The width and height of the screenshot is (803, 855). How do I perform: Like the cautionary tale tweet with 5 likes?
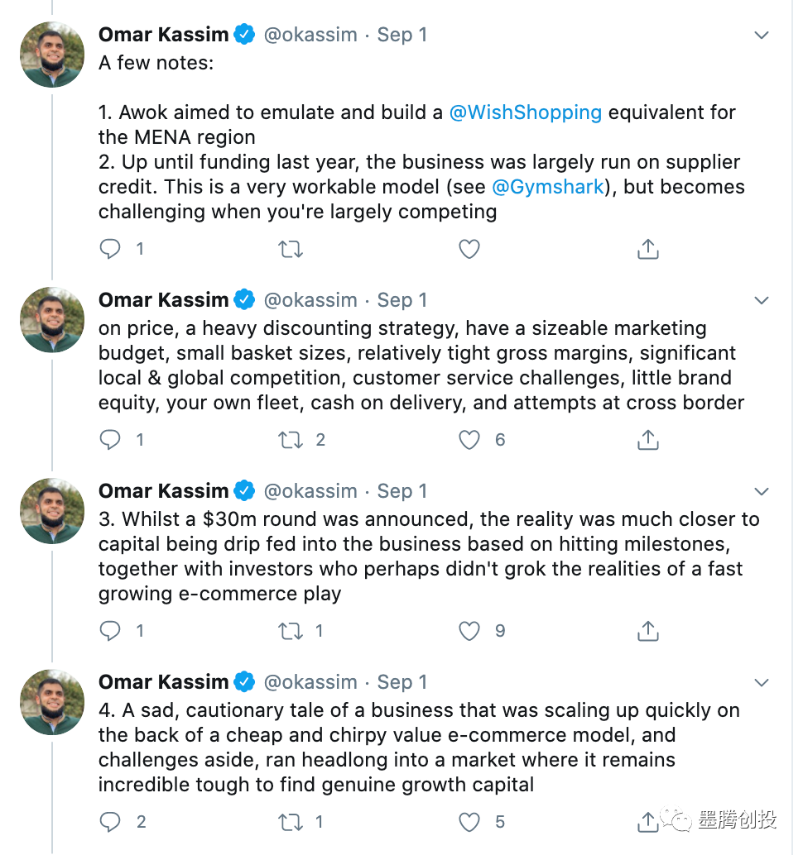pos(469,822)
